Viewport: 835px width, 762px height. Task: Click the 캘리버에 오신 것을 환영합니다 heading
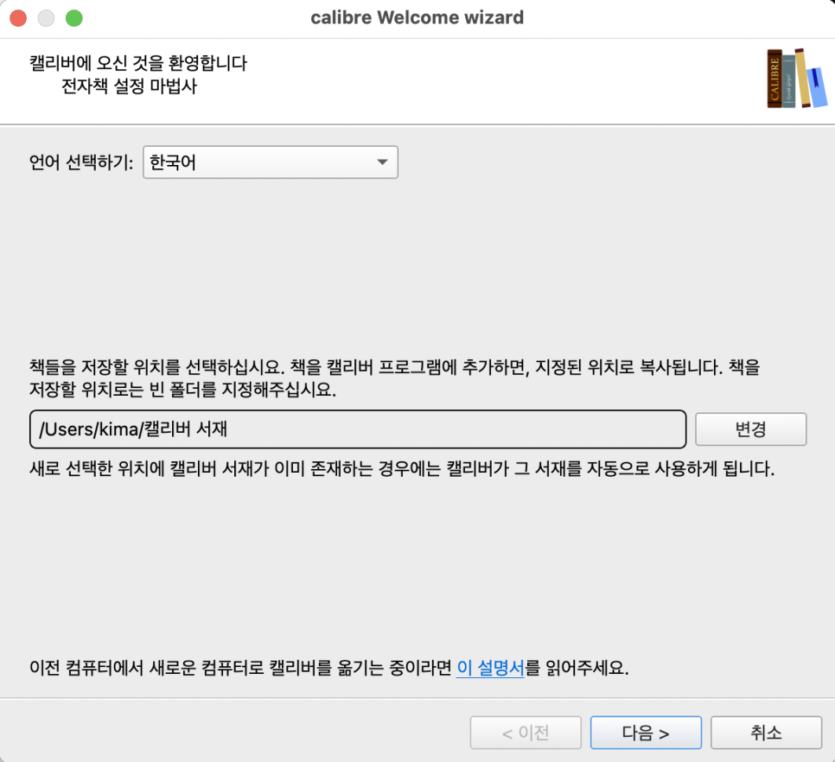(x=138, y=63)
